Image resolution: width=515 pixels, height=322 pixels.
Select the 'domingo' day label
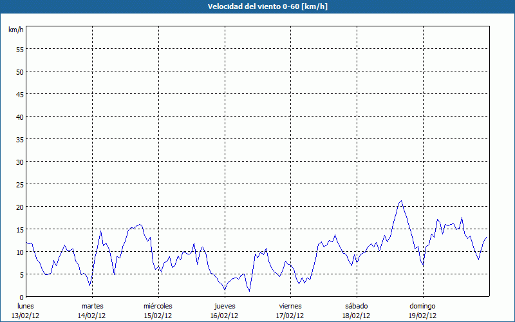tap(422, 306)
